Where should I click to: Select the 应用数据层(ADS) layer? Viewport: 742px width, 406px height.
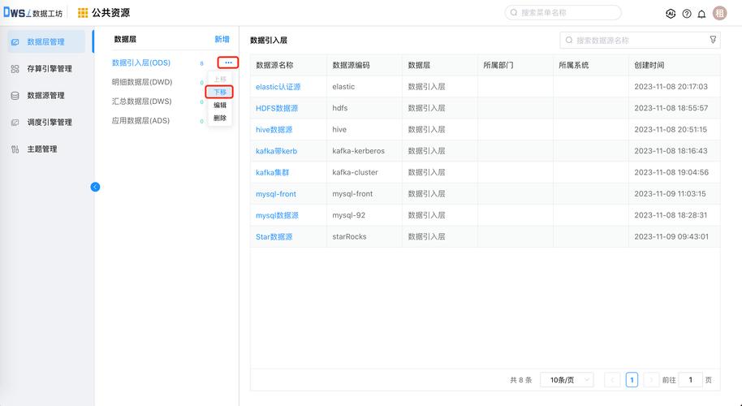pyautogui.click(x=140, y=121)
